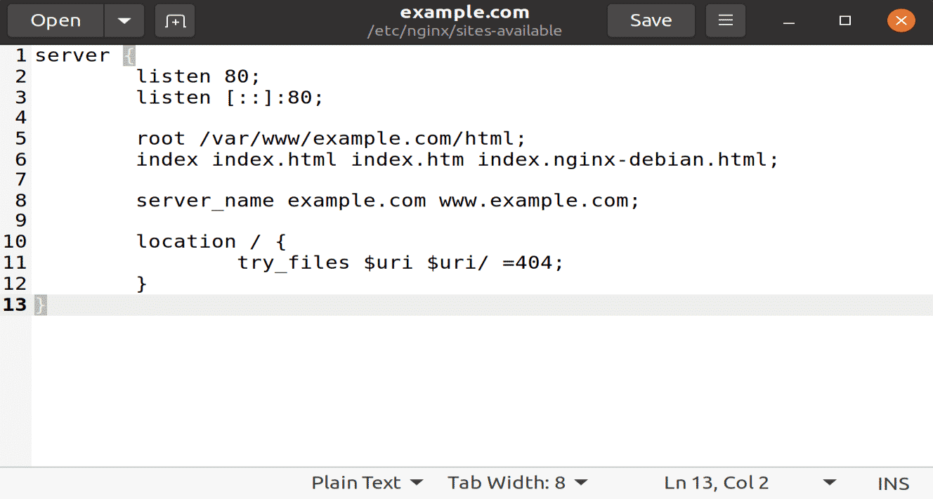Close the window with orange X
Screen dimensions: 933x499
click(x=901, y=21)
